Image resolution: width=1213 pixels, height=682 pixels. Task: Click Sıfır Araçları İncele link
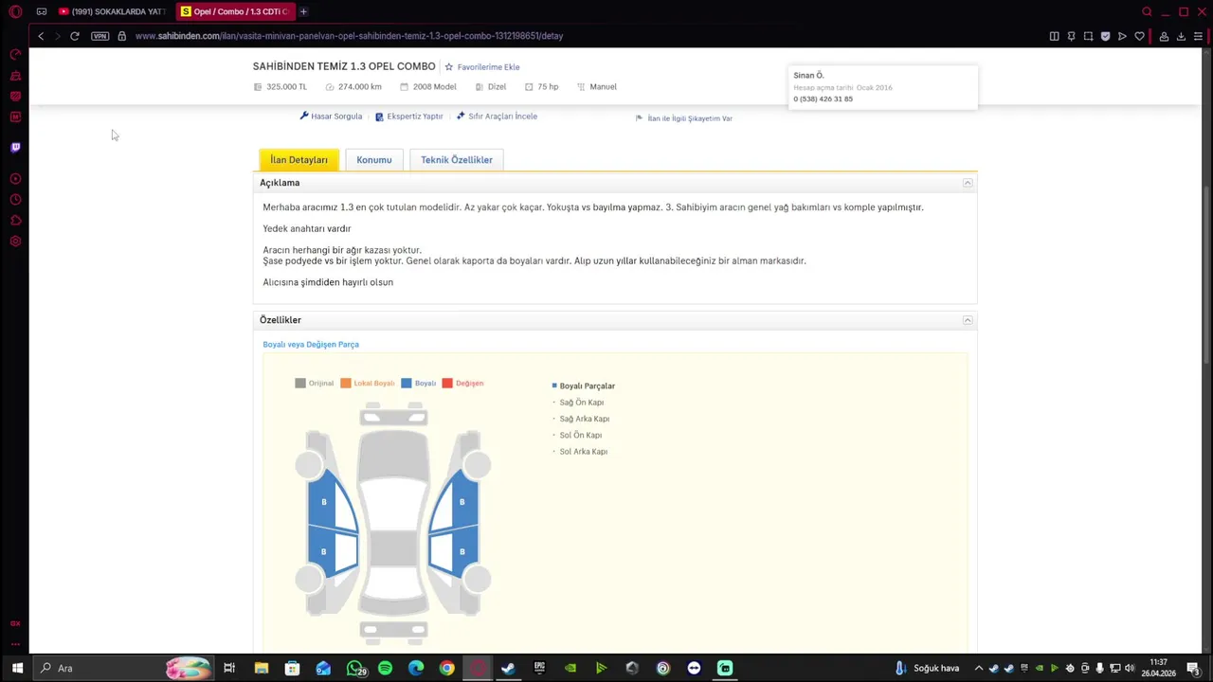click(x=497, y=117)
